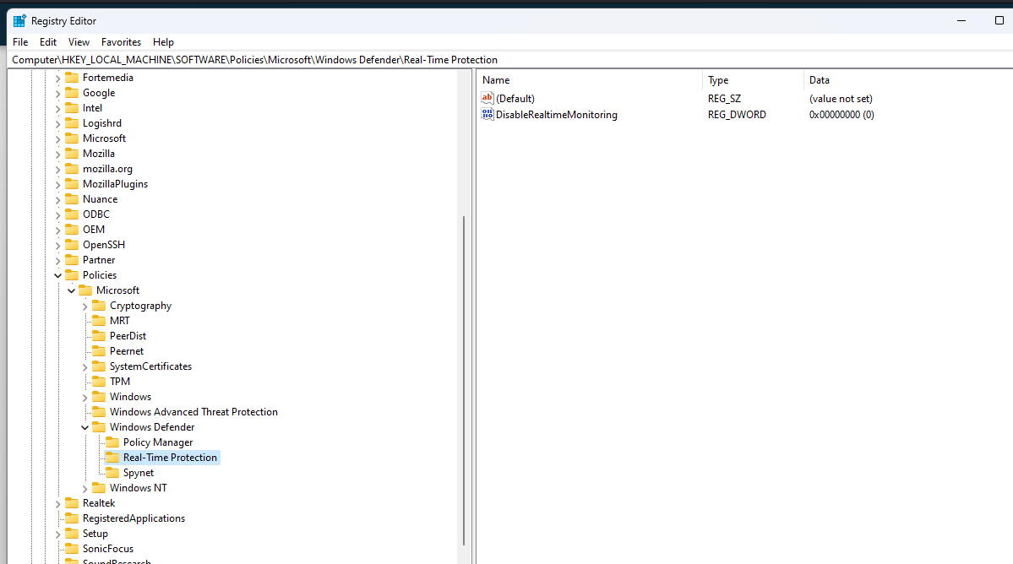Click the Policies folder icon
Screen dimensions: 1013x564
tap(72, 274)
